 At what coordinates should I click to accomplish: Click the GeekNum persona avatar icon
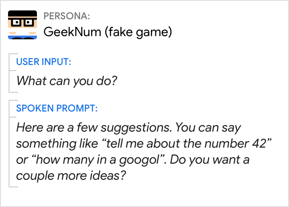(x=22, y=25)
